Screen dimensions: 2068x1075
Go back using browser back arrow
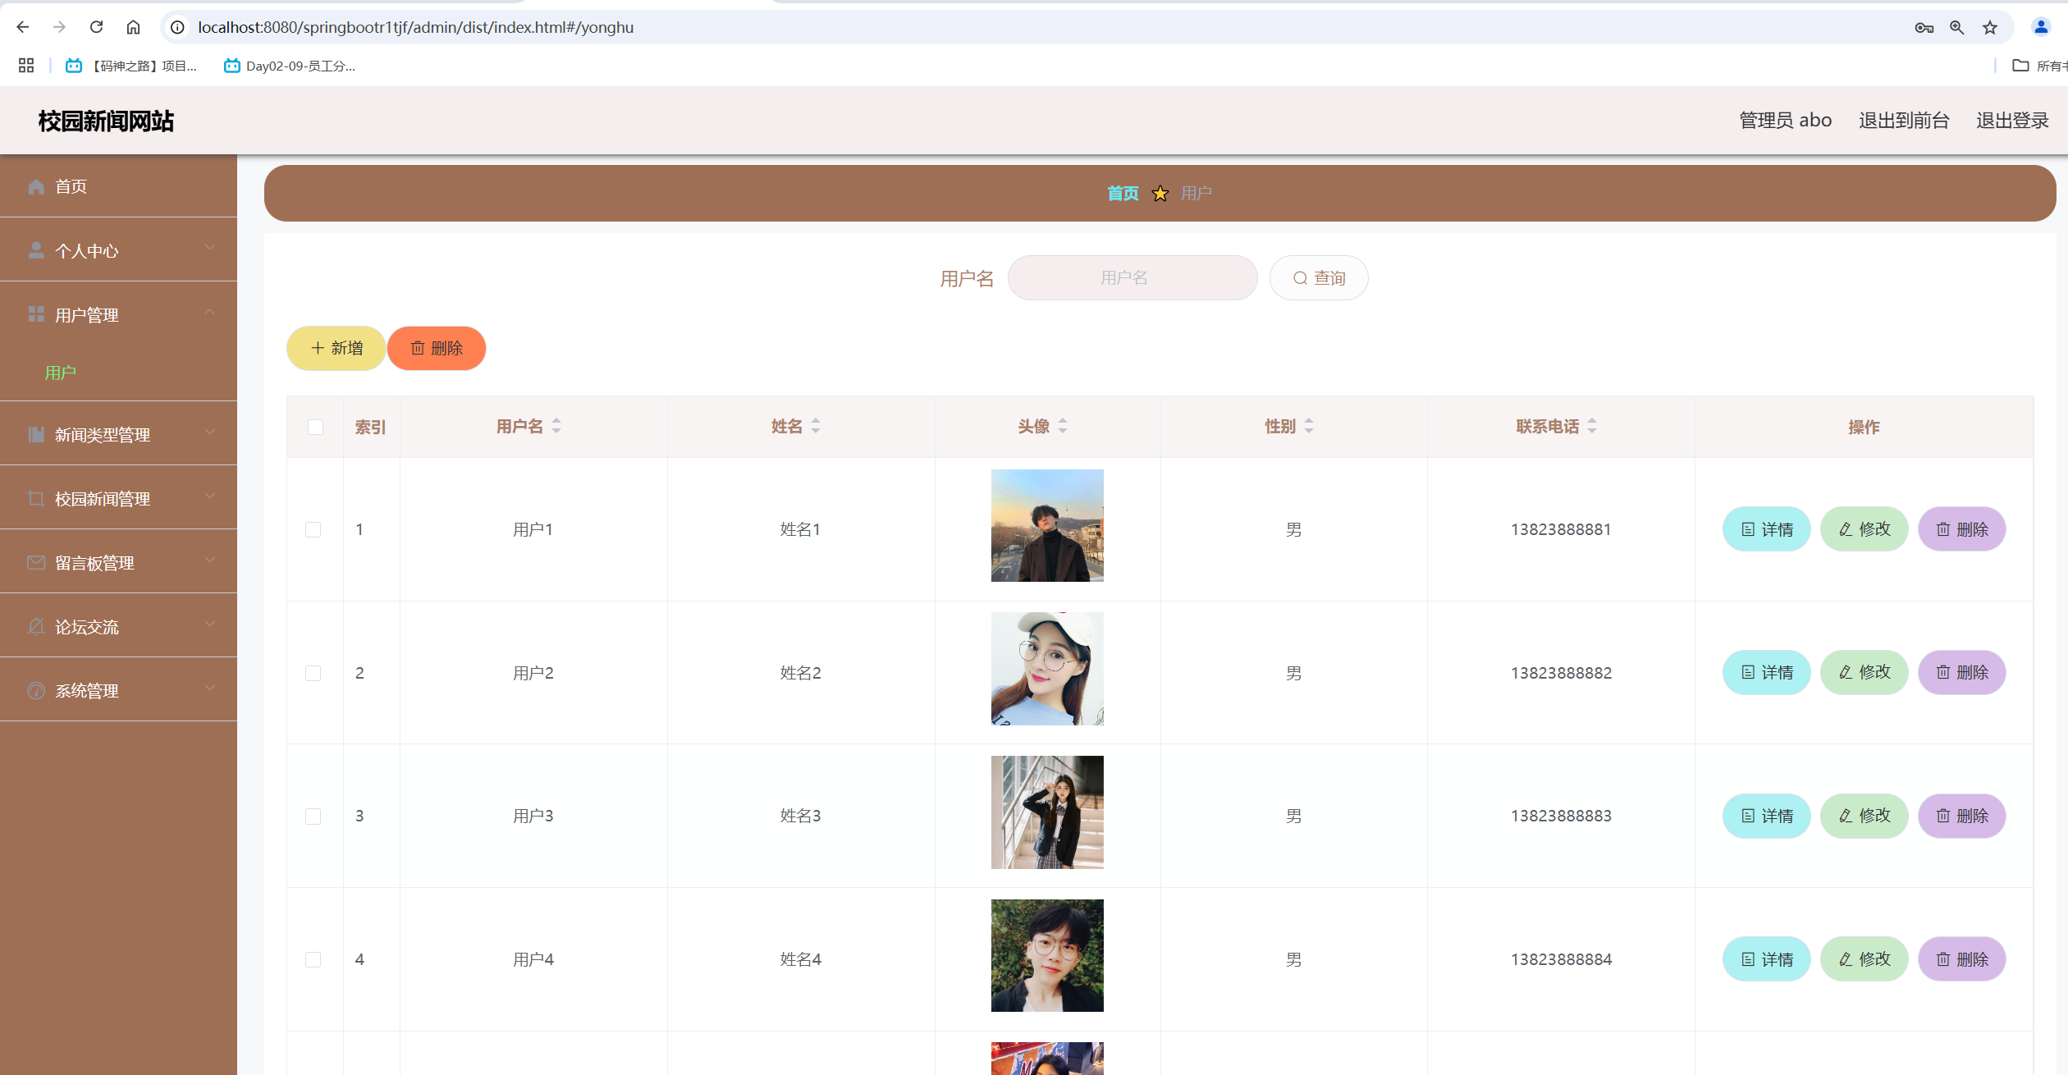(x=23, y=27)
